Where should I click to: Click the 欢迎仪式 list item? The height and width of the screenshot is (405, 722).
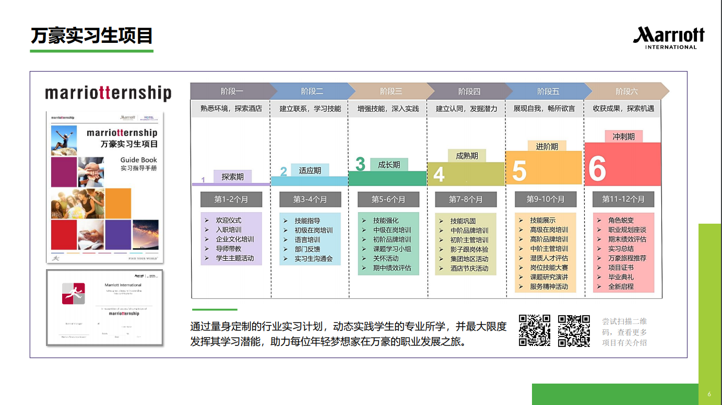[x=229, y=221]
